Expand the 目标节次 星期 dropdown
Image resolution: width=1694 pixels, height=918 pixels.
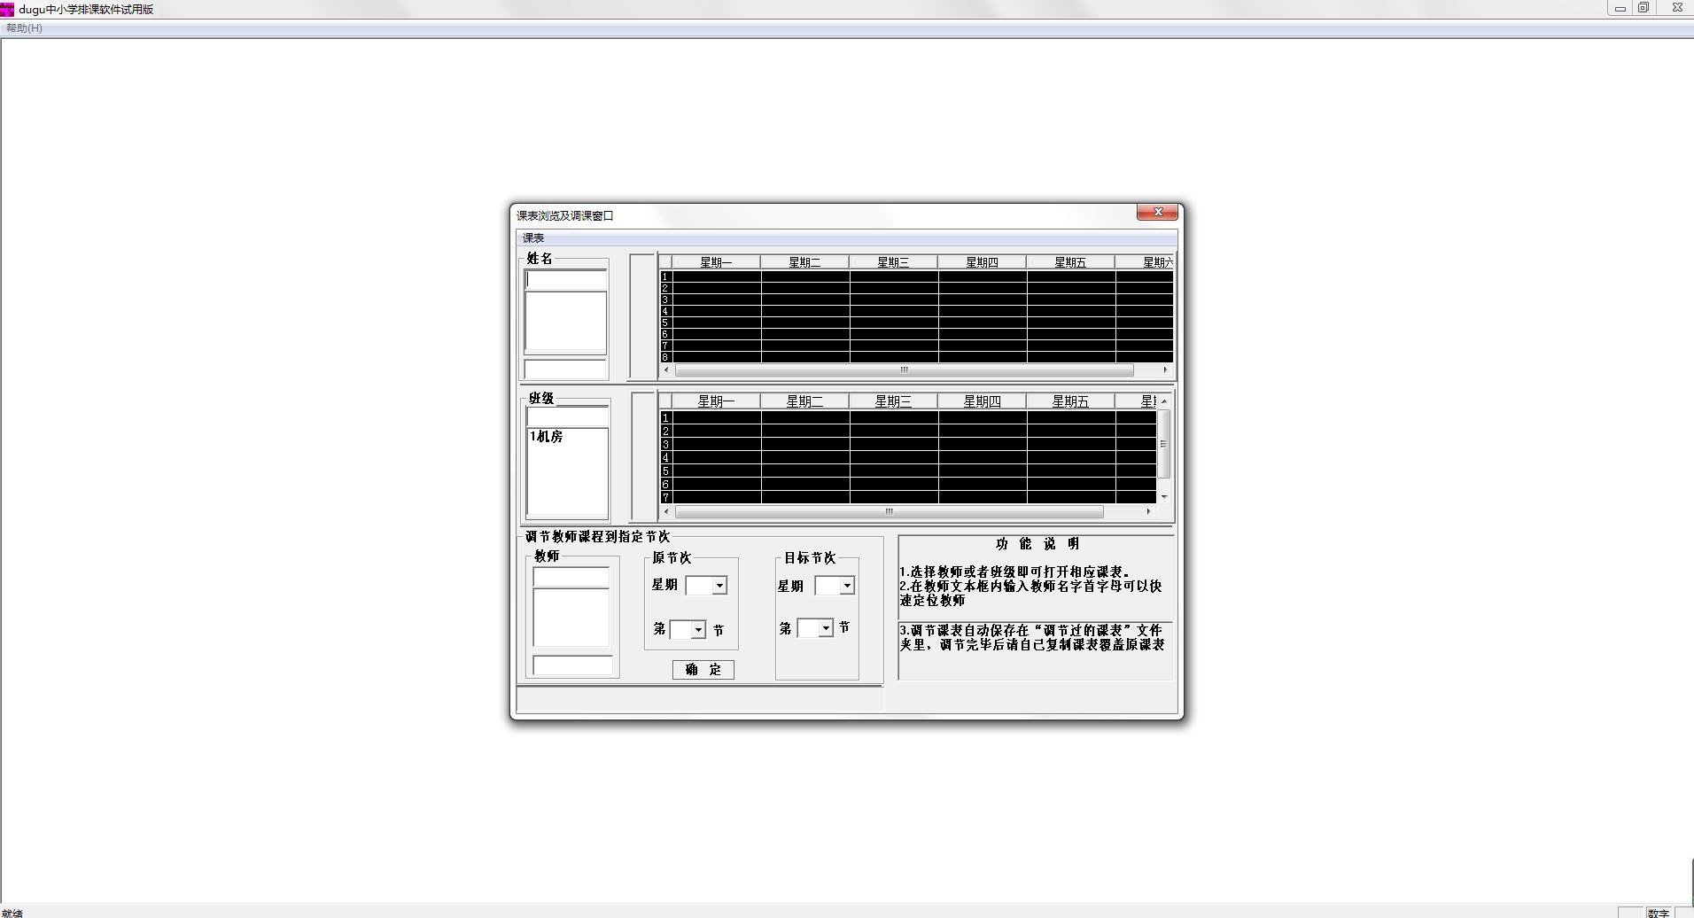click(x=847, y=586)
